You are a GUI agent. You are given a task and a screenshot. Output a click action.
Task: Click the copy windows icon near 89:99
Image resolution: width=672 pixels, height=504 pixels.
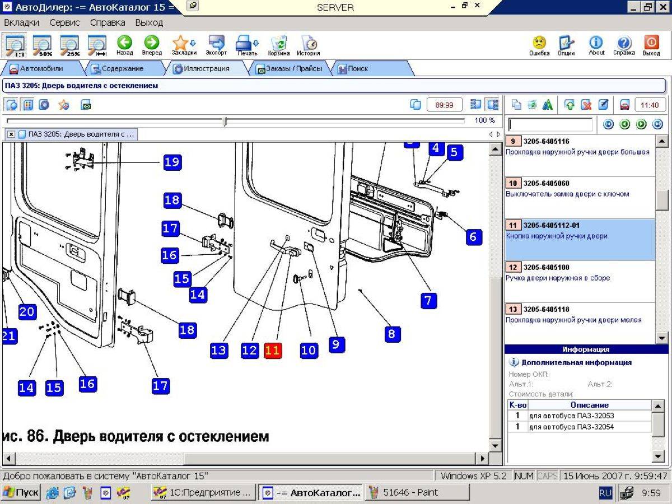click(416, 105)
